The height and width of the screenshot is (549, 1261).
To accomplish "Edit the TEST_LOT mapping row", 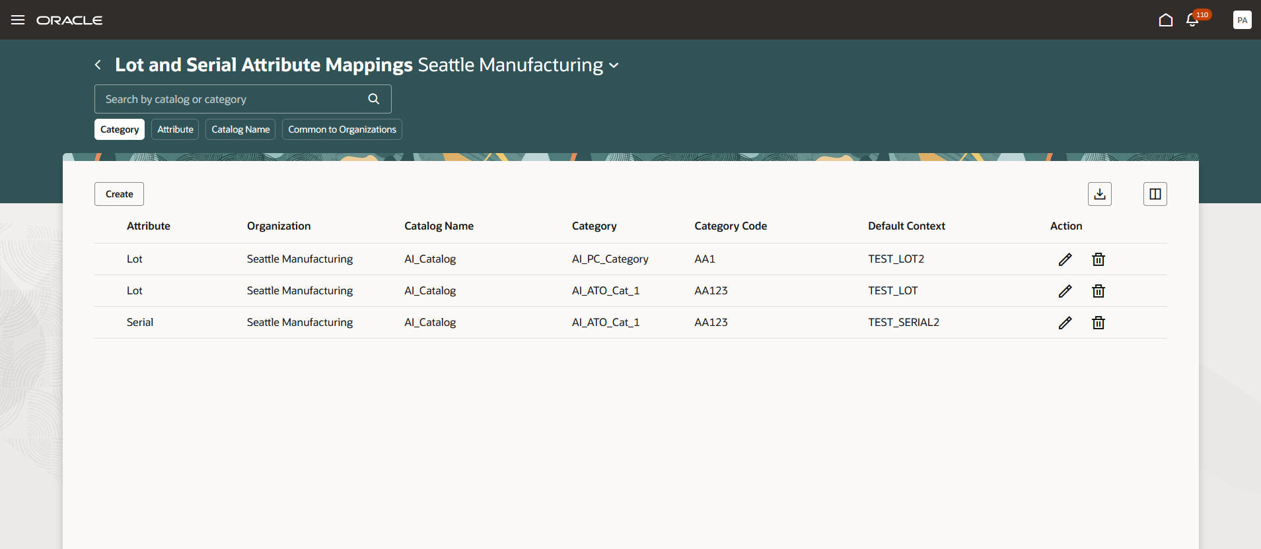I will pyautogui.click(x=1065, y=291).
